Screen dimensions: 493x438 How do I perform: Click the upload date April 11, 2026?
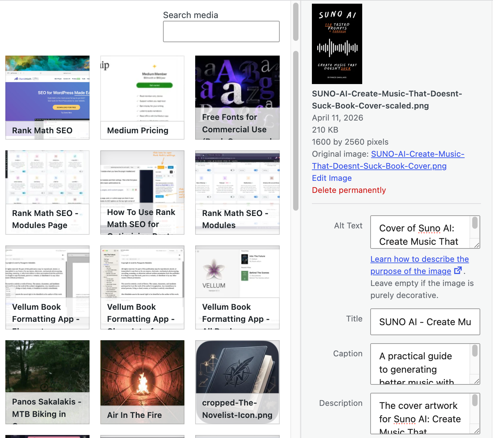[x=337, y=118]
